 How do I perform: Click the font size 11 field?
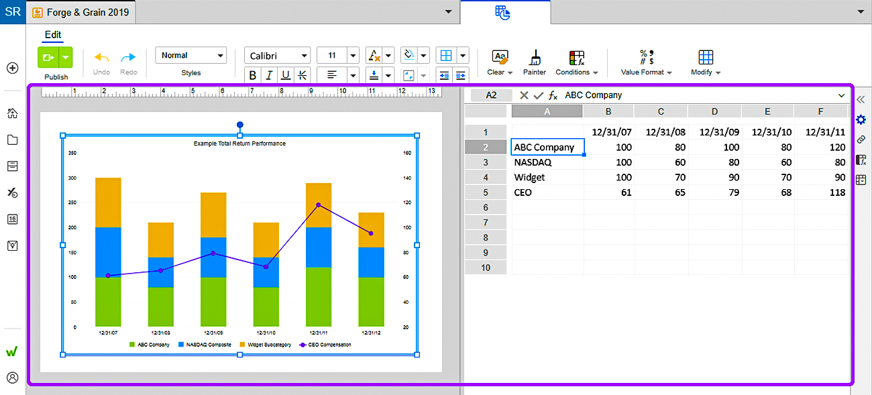[332, 56]
